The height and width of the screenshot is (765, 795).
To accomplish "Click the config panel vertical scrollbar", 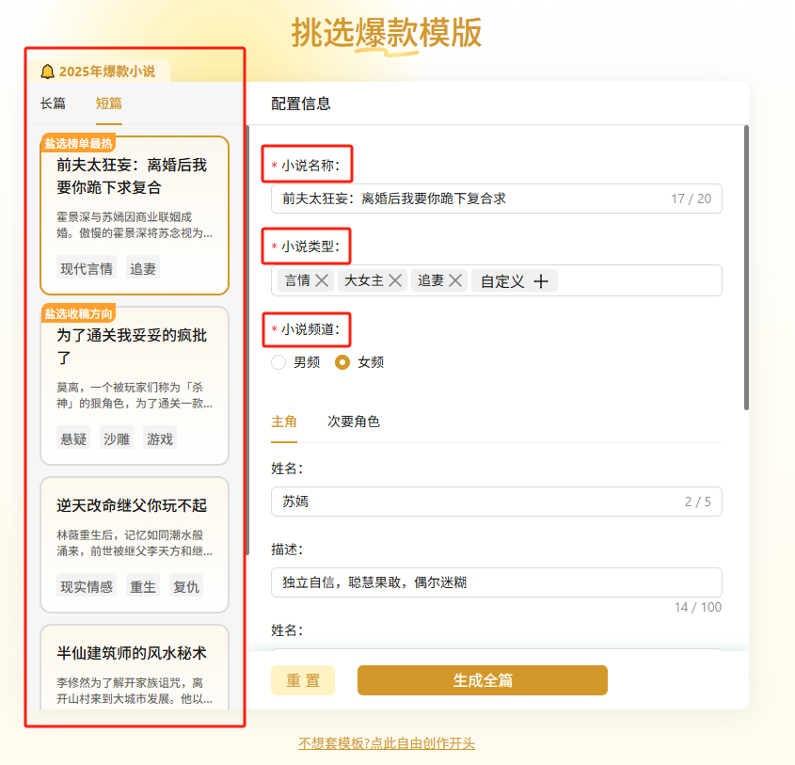I will pyautogui.click(x=746, y=267).
